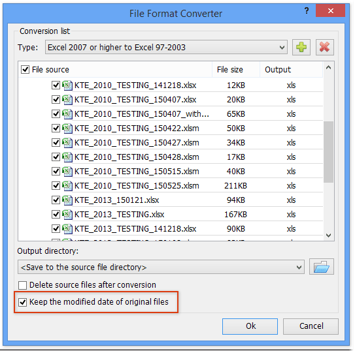Uncheck KTE_2010_TESTING_150407.xlsx checkbox
Screen dimensions: 355x351
click(56, 100)
